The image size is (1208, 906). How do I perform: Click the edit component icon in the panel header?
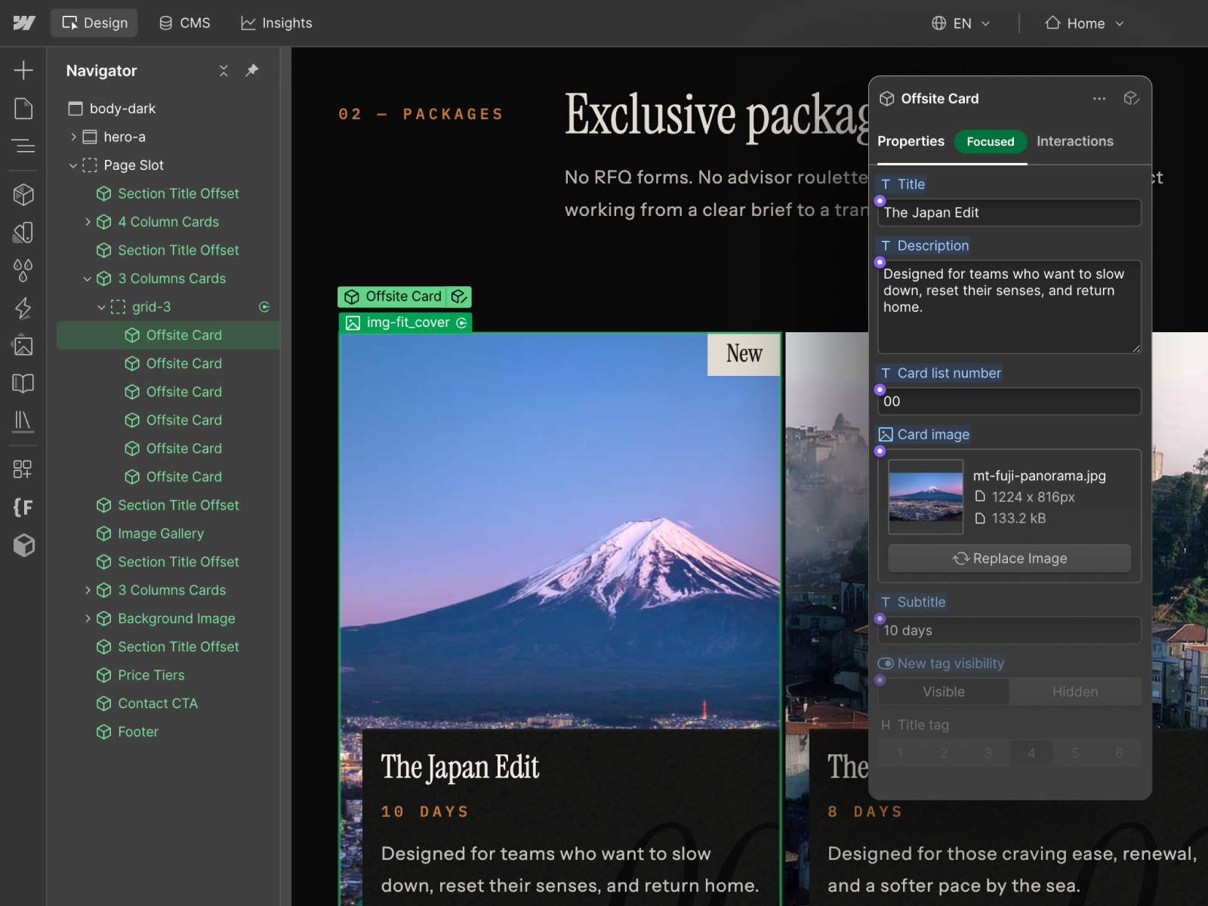(x=1131, y=99)
